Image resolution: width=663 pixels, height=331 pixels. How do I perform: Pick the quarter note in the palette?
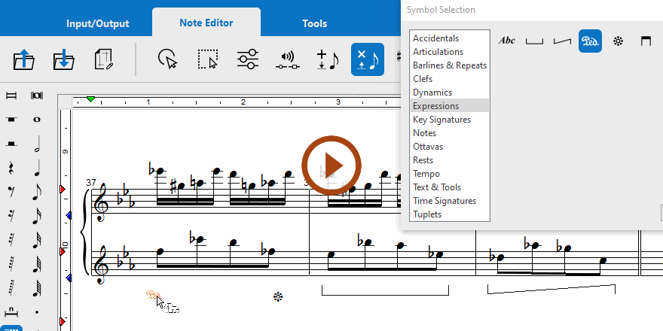pos(37,169)
